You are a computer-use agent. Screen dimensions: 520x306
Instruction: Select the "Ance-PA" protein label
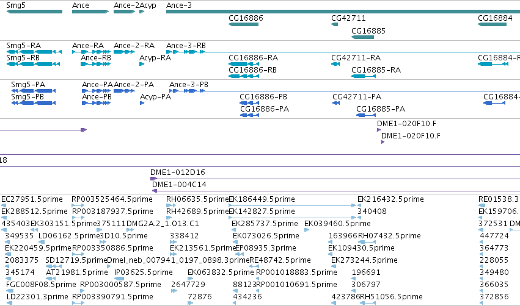tap(98, 84)
